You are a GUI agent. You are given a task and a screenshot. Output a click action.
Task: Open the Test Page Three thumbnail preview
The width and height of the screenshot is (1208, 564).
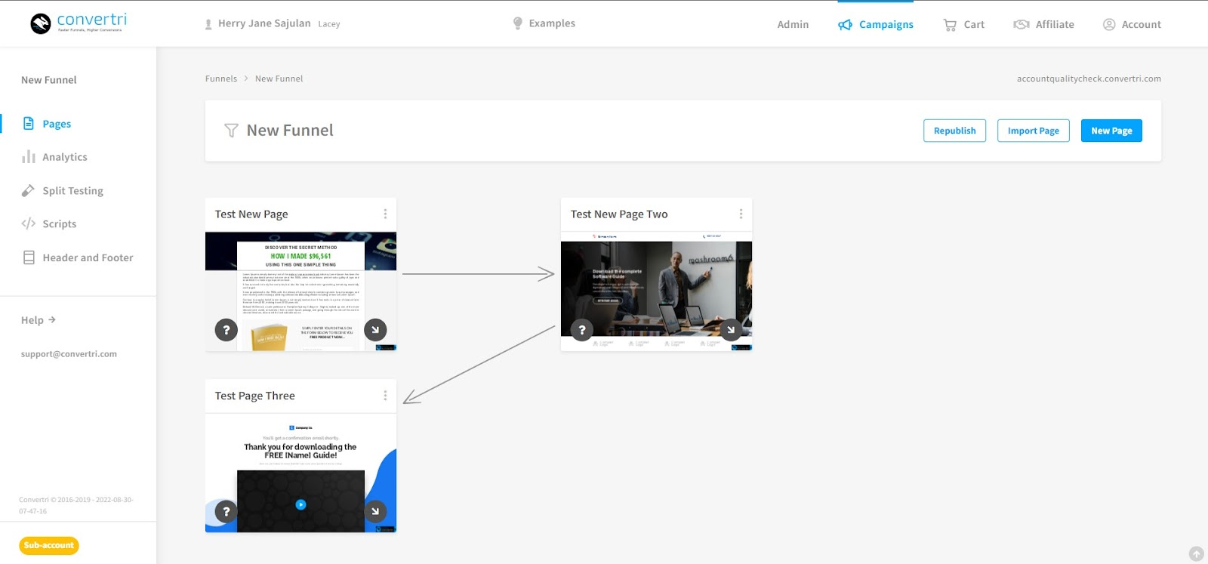300,472
